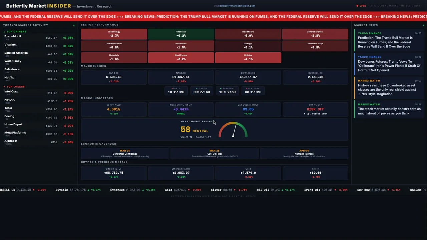427x240 pixels.
Task: Open the Home Depot row
Action: [x=39, y=126]
